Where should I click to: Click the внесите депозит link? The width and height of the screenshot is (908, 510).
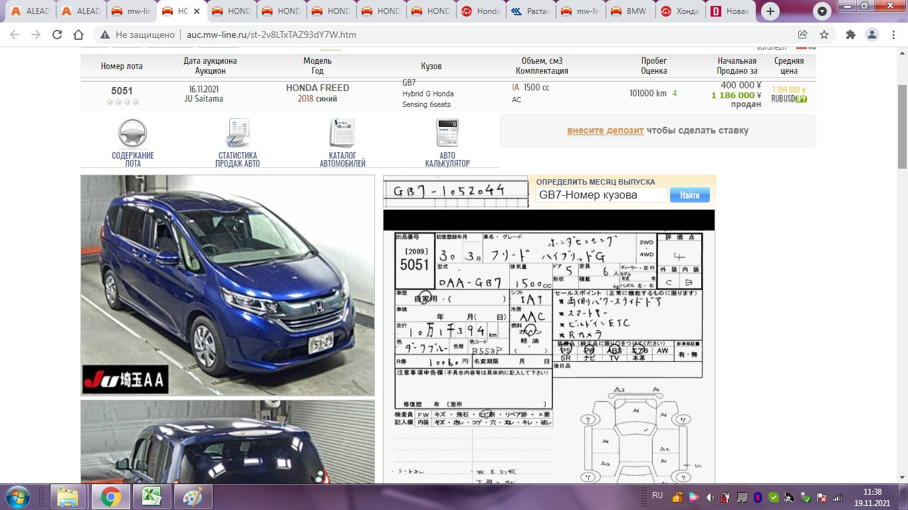pyautogui.click(x=605, y=130)
